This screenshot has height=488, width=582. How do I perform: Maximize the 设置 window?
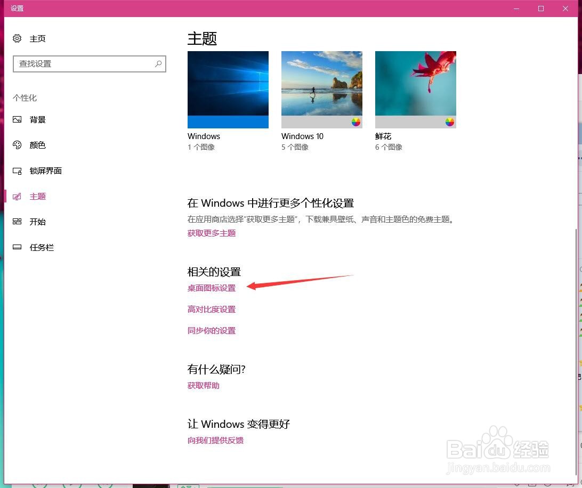coord(541,9)
